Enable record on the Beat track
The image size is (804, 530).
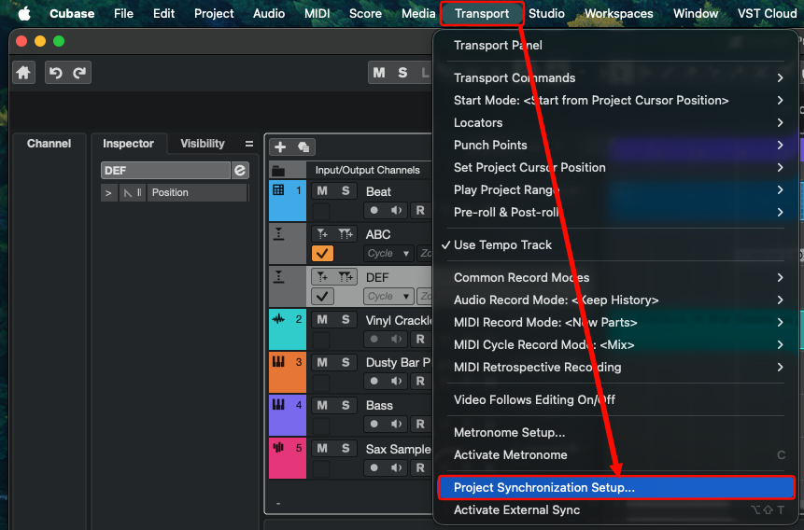coord(374,210)
